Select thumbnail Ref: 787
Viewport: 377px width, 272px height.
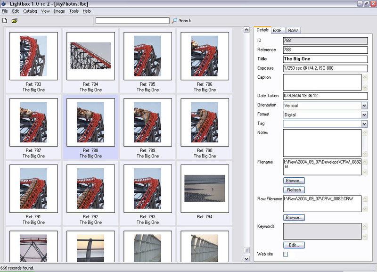(x=33, y=122)
